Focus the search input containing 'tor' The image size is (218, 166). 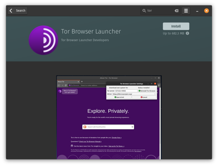click(x=160, y=11)
